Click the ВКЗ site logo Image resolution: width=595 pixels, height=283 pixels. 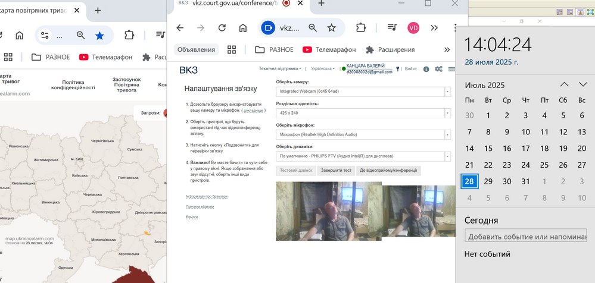[189, 70]
